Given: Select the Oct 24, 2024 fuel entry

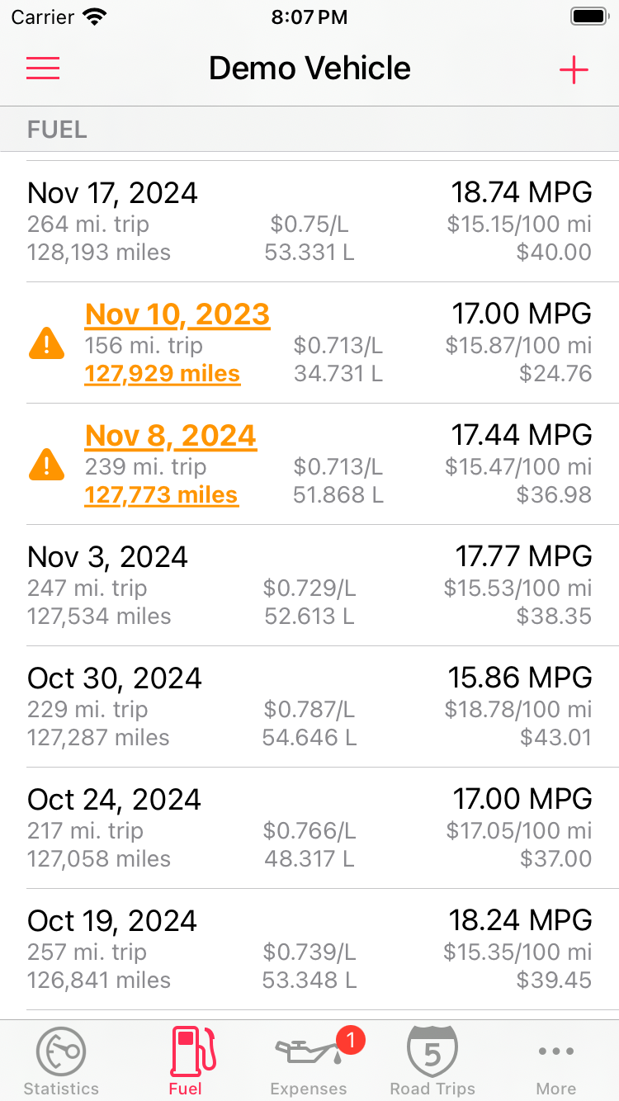Looking at the screenshot, I should pos(309,828).
